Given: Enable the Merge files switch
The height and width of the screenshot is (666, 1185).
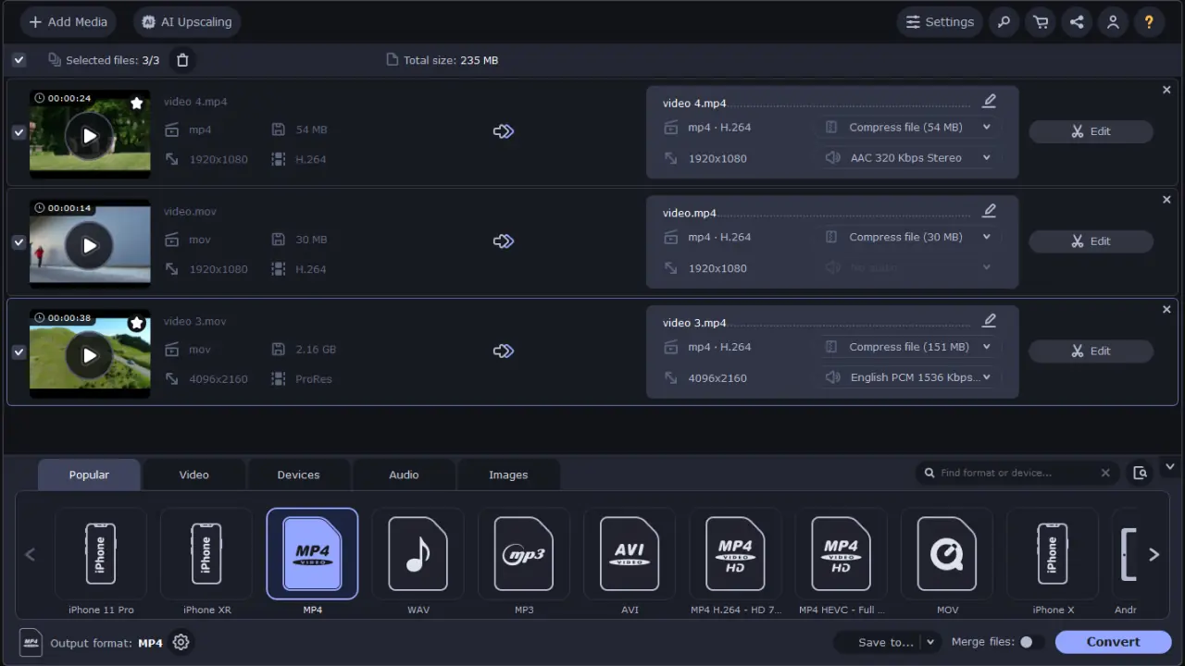Looking at the screenshot, I should (x=1030, y=642).
